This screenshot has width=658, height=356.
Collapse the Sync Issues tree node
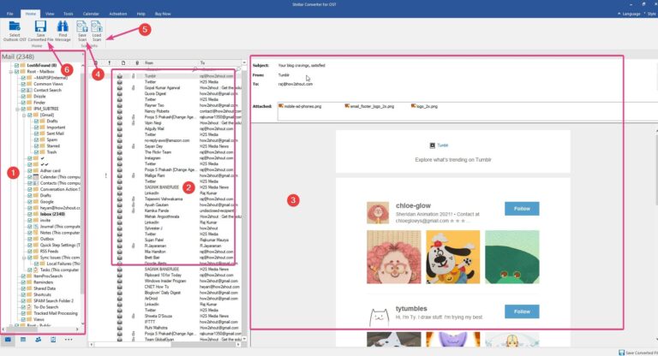click(x=24, y=258)
